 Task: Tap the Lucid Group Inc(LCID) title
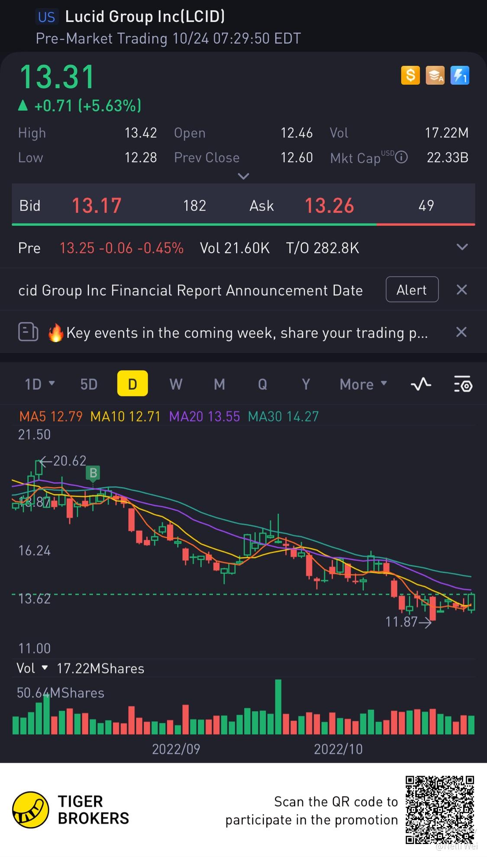(145, 16)
